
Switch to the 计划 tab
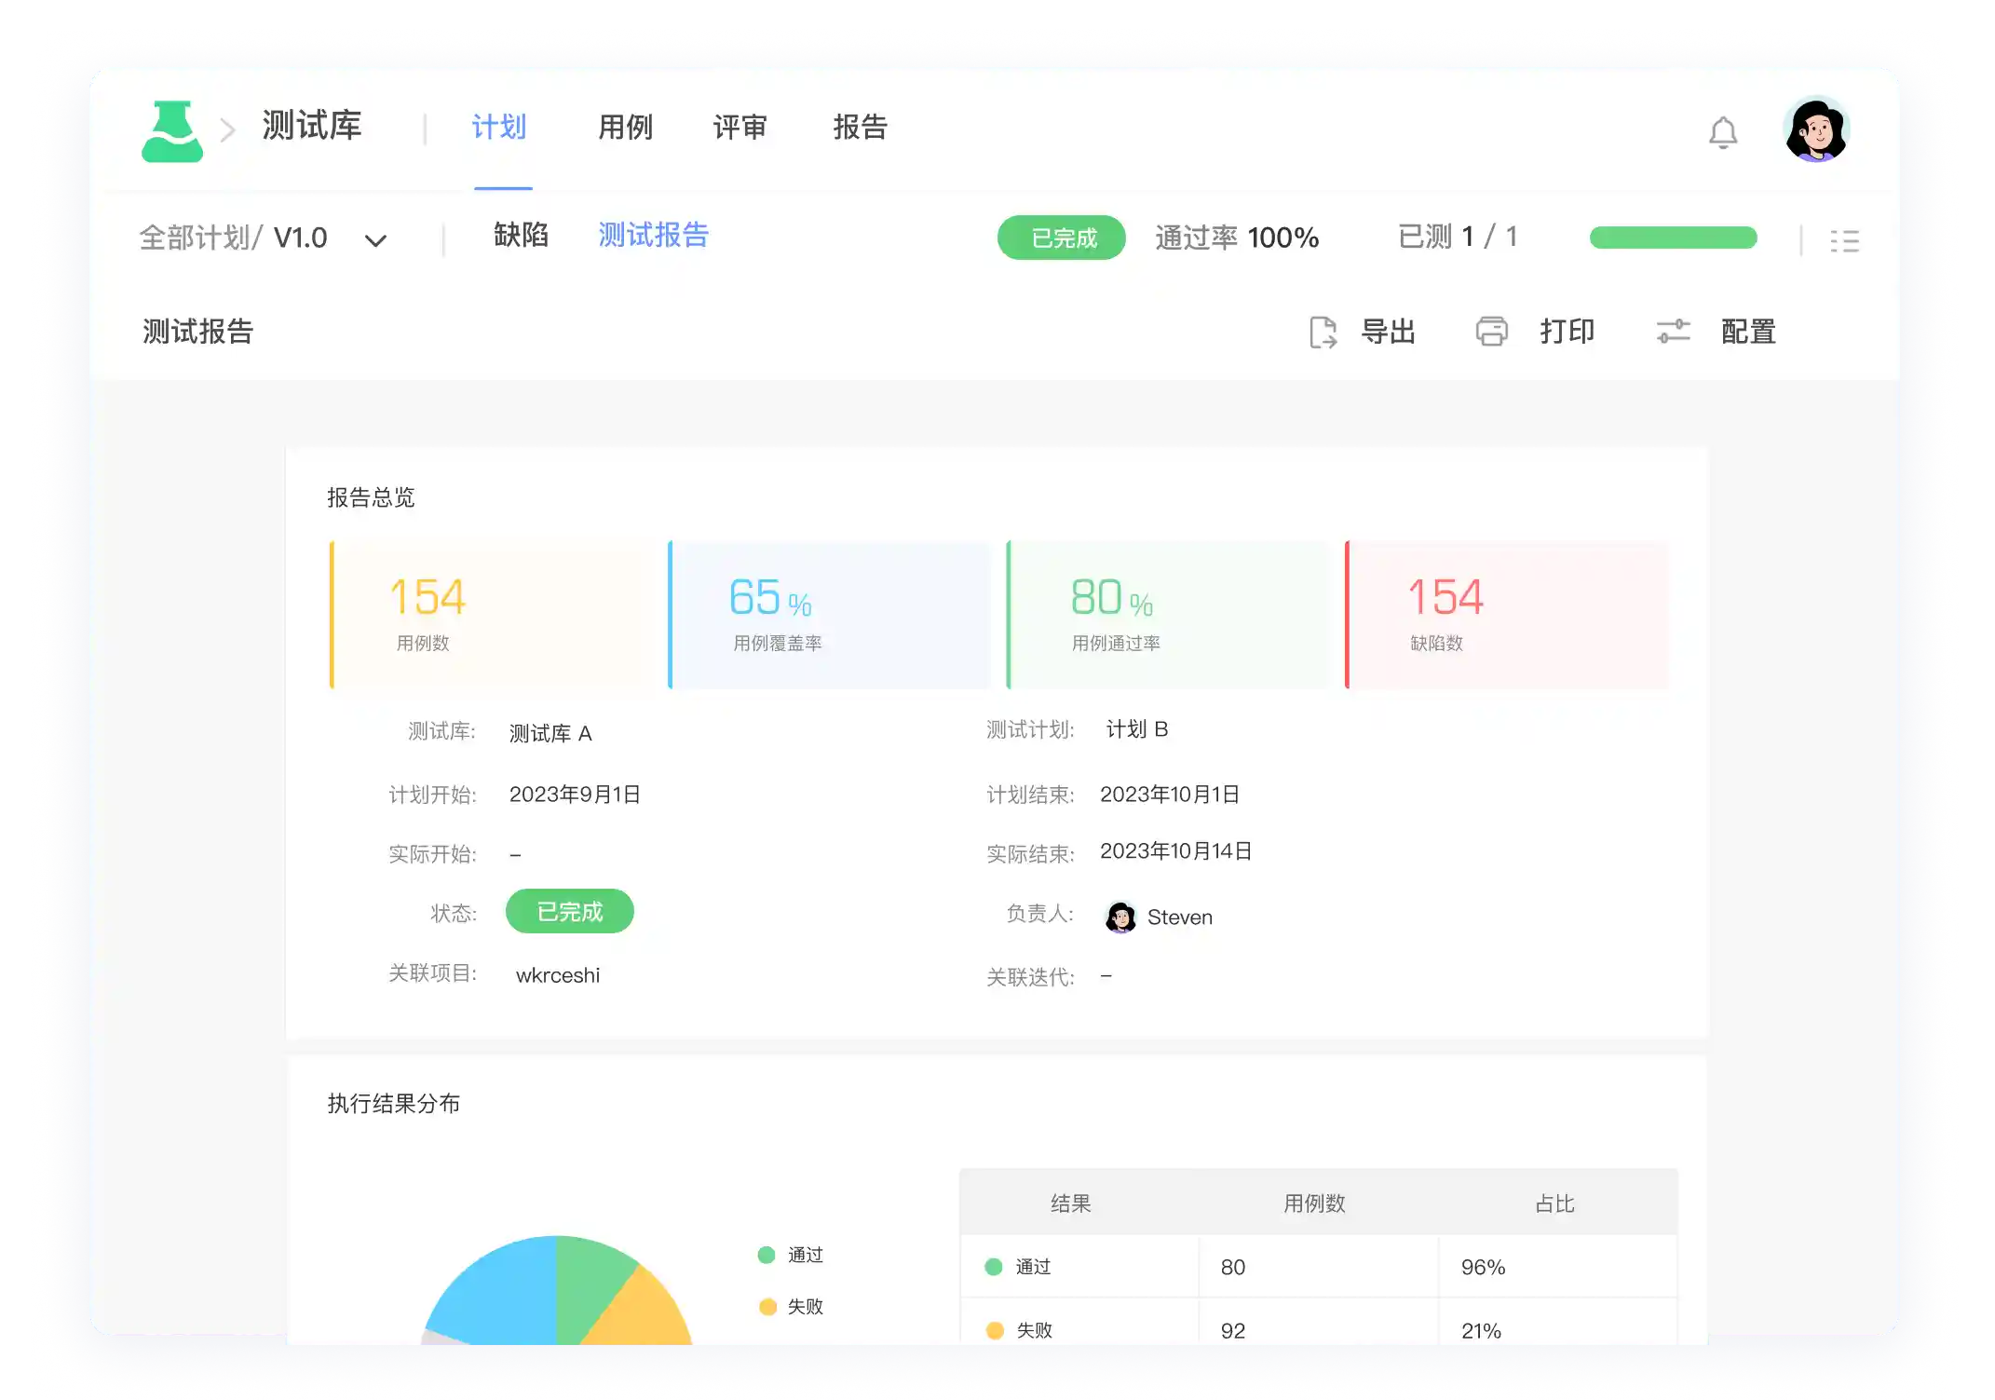[x=499, y=127]
